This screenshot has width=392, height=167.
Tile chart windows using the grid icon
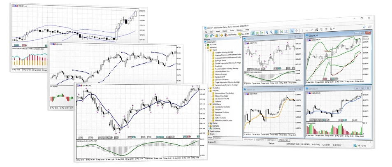(276, 32)
